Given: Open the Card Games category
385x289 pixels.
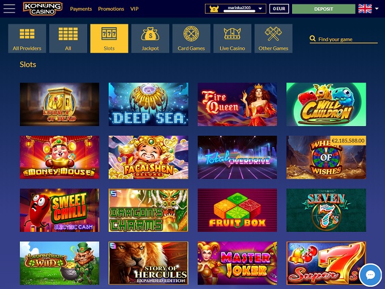Looking at the screenshot, I should click(x=191, y=38).
